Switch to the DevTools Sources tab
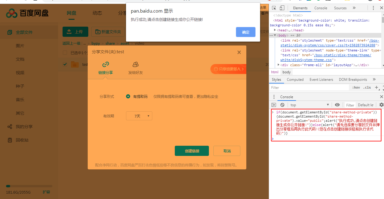 (340, 8)
